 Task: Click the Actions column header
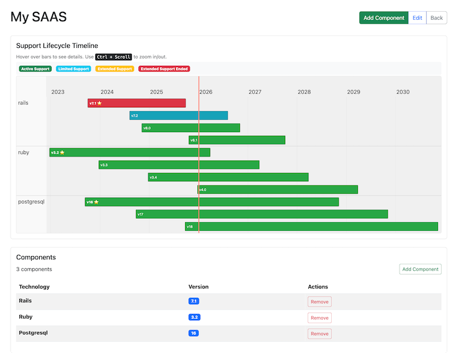click(318, 287)
